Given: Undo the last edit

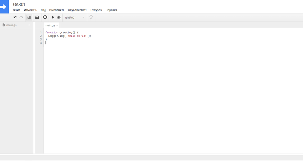Looking at the screenshot, I should point(16,17).
